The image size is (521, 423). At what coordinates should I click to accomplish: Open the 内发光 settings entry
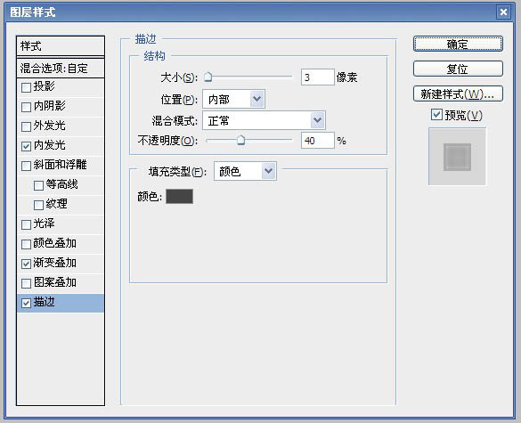50,145
